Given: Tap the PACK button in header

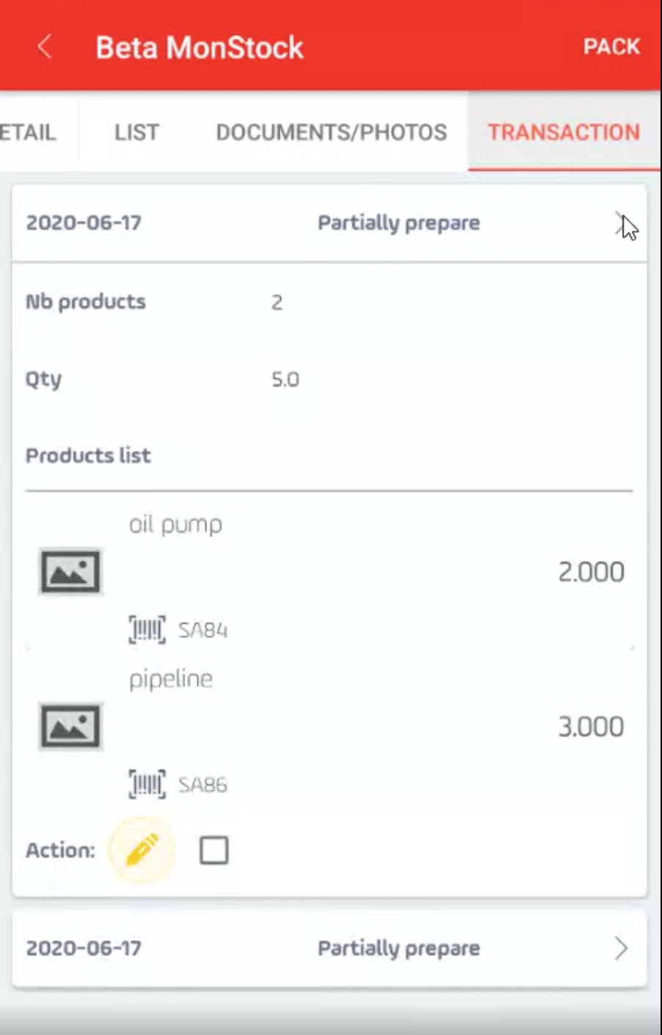Looking at the screenshot, I should (x=611, y=47).
